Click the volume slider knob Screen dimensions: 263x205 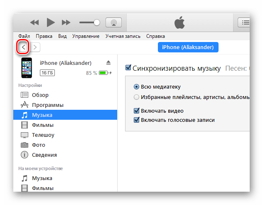tap(97, 22)
